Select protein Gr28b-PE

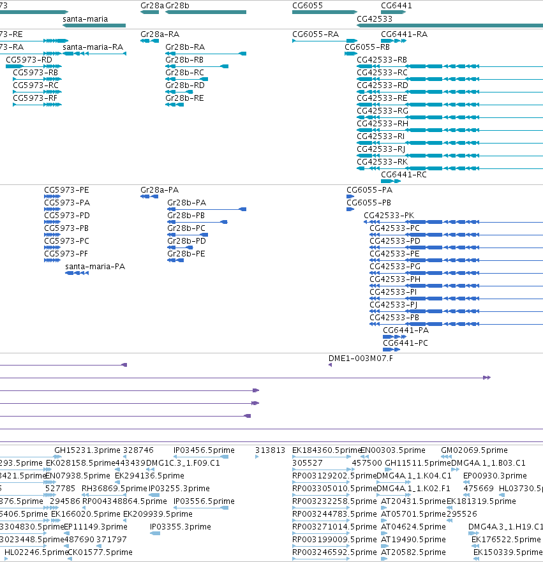[x=175, y=260]
